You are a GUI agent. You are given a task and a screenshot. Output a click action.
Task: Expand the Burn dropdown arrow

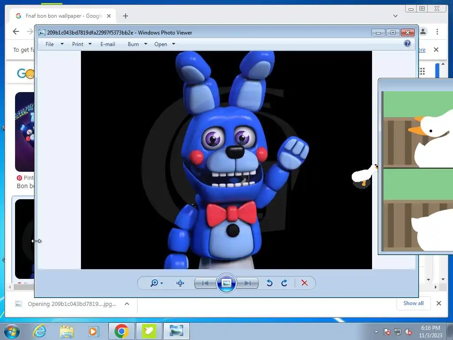click(146, 44)
